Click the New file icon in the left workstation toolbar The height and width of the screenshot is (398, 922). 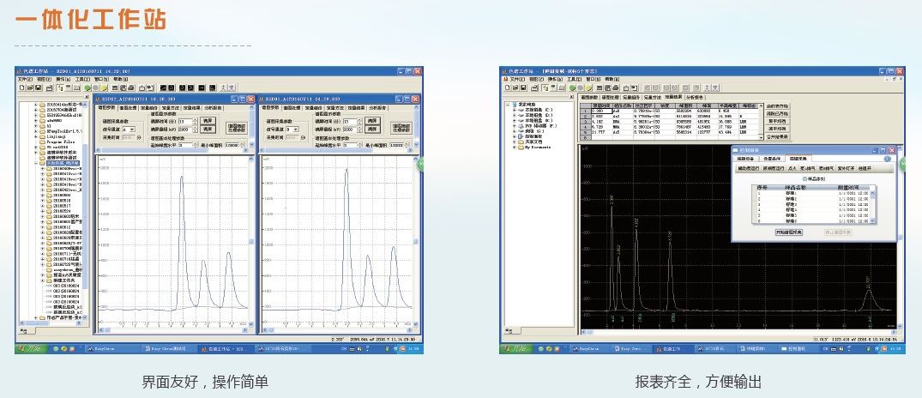coord(21,87)
